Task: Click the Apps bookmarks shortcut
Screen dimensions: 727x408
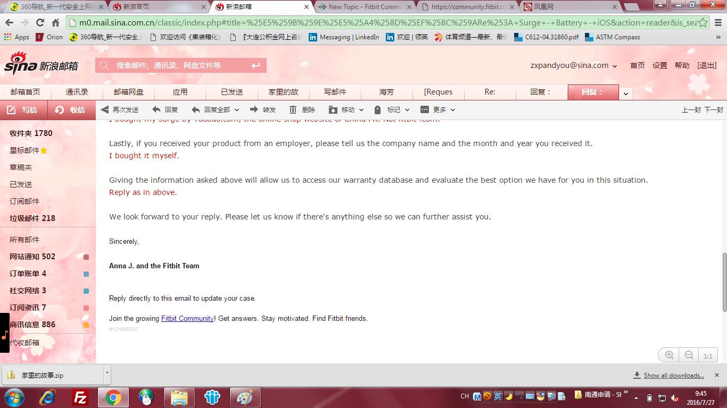Action: click(x=16, y=37)
